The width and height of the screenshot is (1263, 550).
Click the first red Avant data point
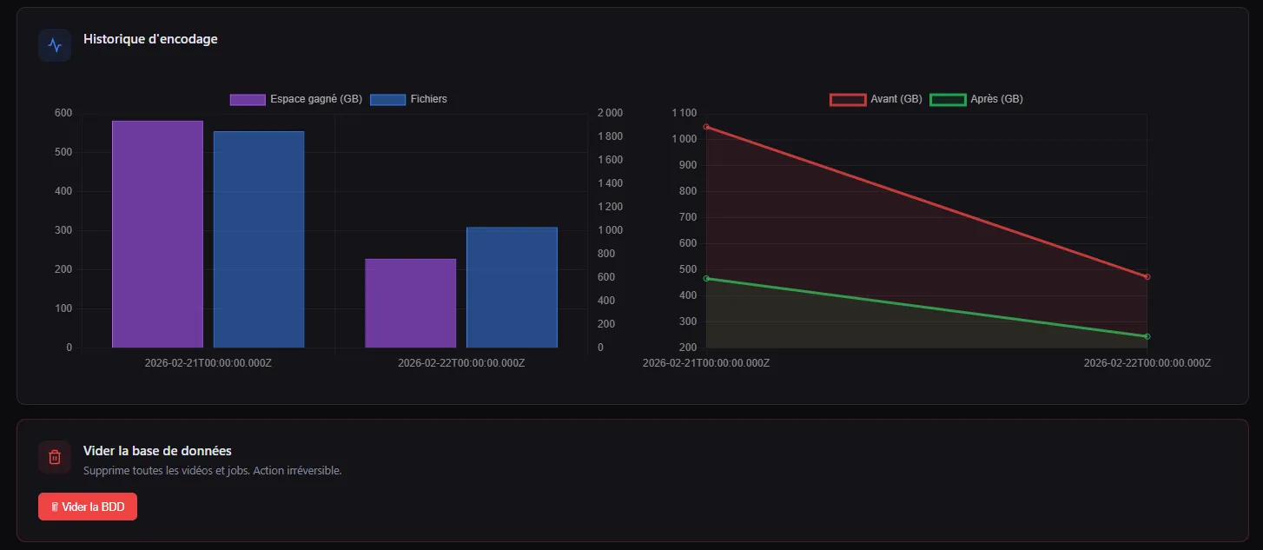pyautogui.click(x=706, y=127)
